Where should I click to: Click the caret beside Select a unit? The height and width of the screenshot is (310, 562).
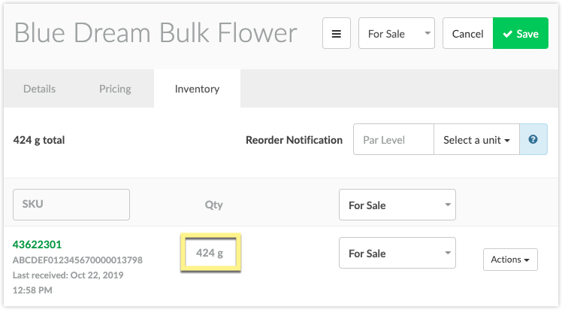click(x=507, y=140)
